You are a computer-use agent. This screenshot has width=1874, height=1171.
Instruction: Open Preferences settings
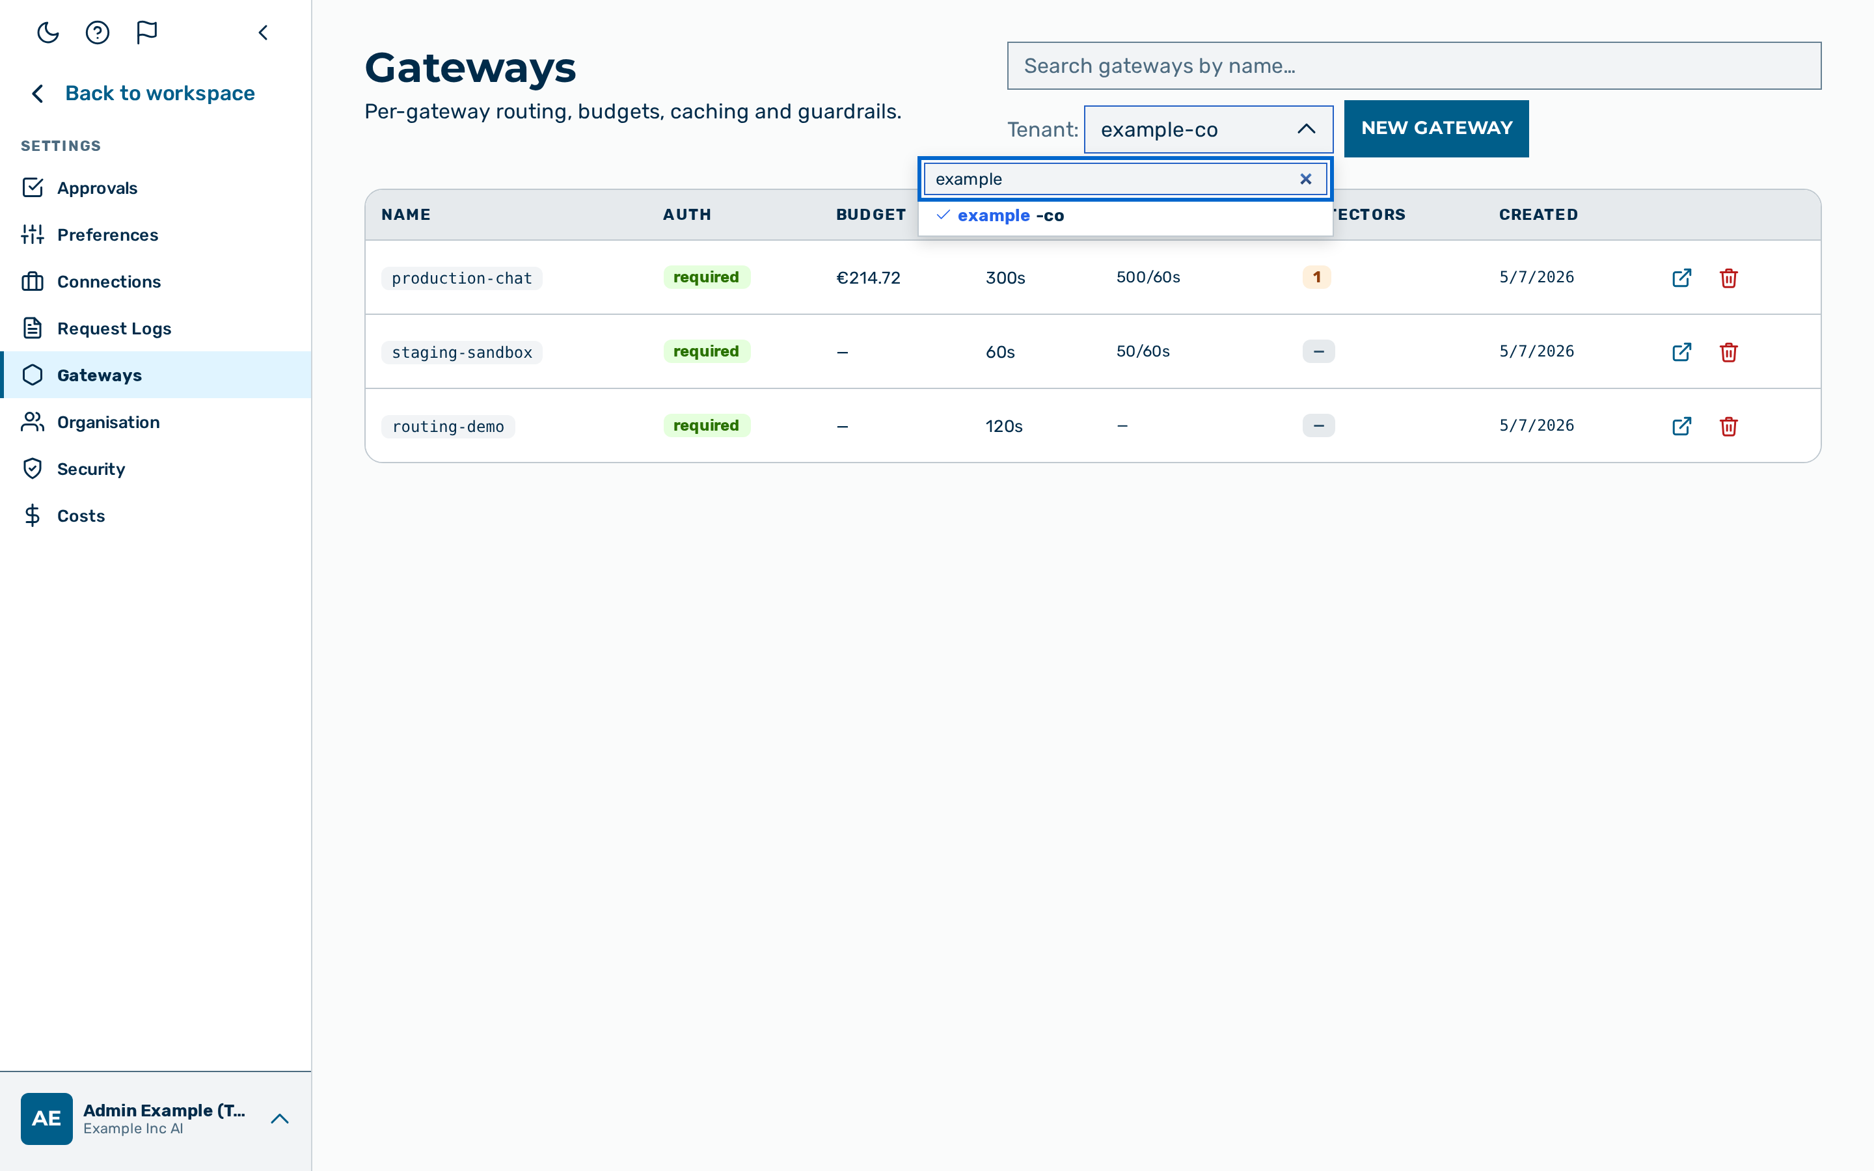pyautogui.click(x=156, y=235)
